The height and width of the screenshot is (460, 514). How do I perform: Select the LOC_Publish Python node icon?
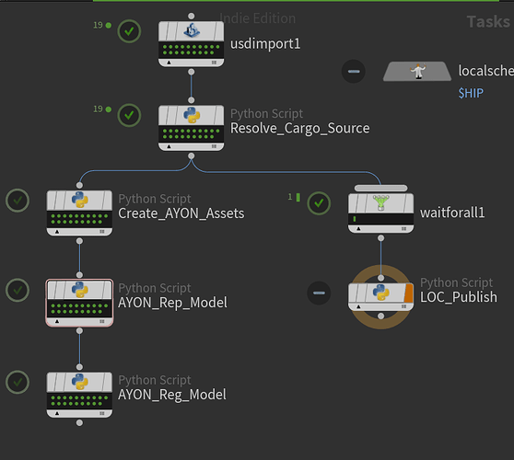tap(381, 293)
